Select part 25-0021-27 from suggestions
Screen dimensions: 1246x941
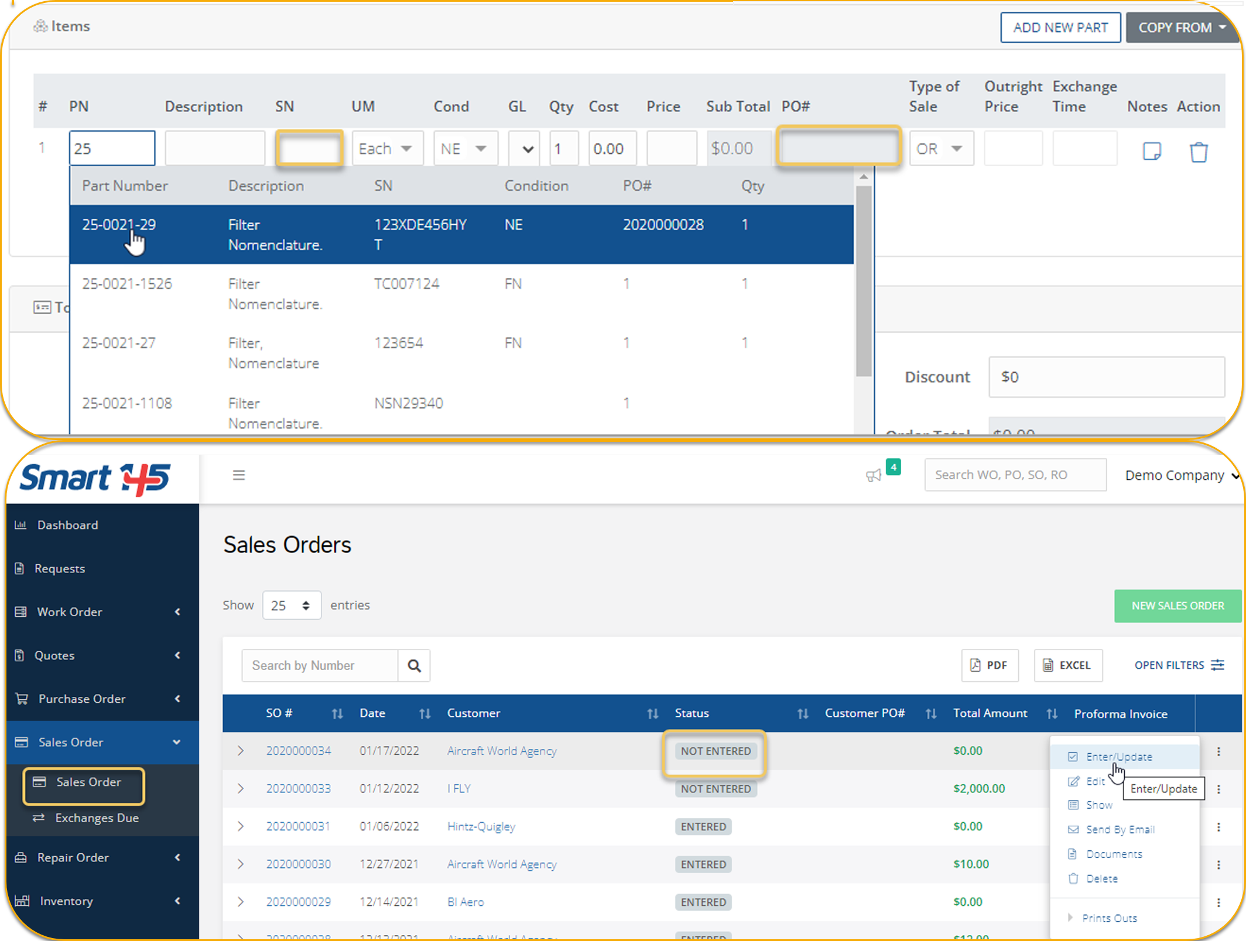tap(461, 353)
